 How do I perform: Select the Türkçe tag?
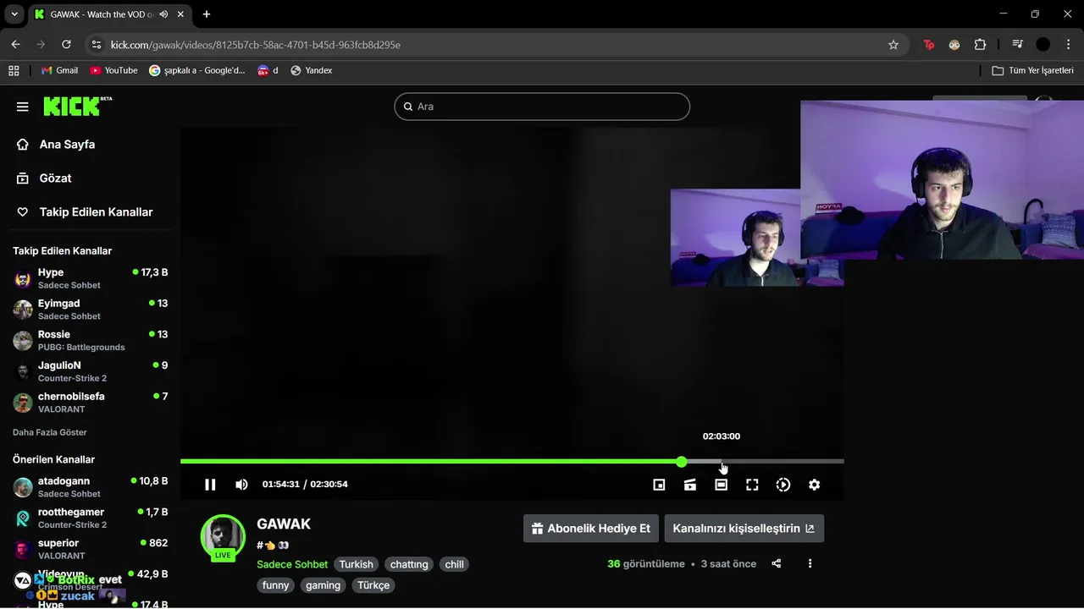[373, 585]
